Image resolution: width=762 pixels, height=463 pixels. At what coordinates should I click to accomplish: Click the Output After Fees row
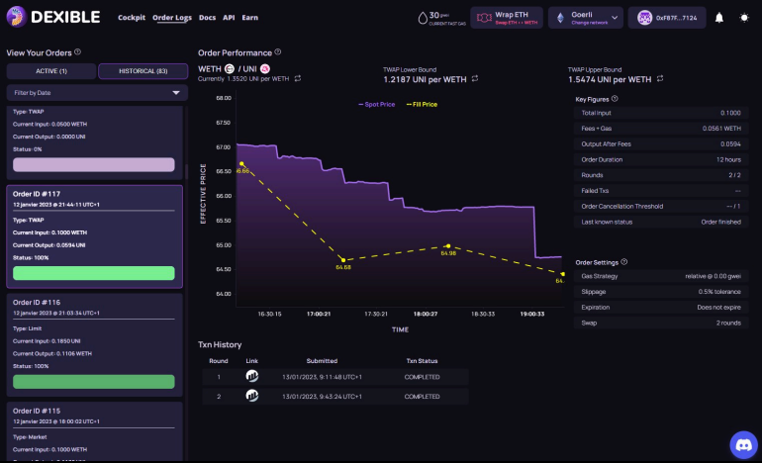click(x=661, y=143)
